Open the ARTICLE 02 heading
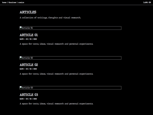153x115 pixels. [x=29, y=65]
